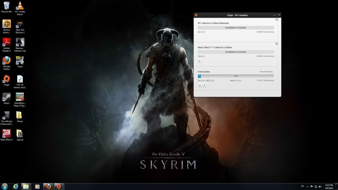Select the Start The Witcher 2 shortcut
338x190 pixels.
point(20,24)
